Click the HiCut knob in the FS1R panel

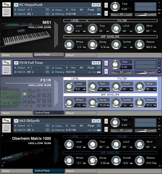click(140, 86)
